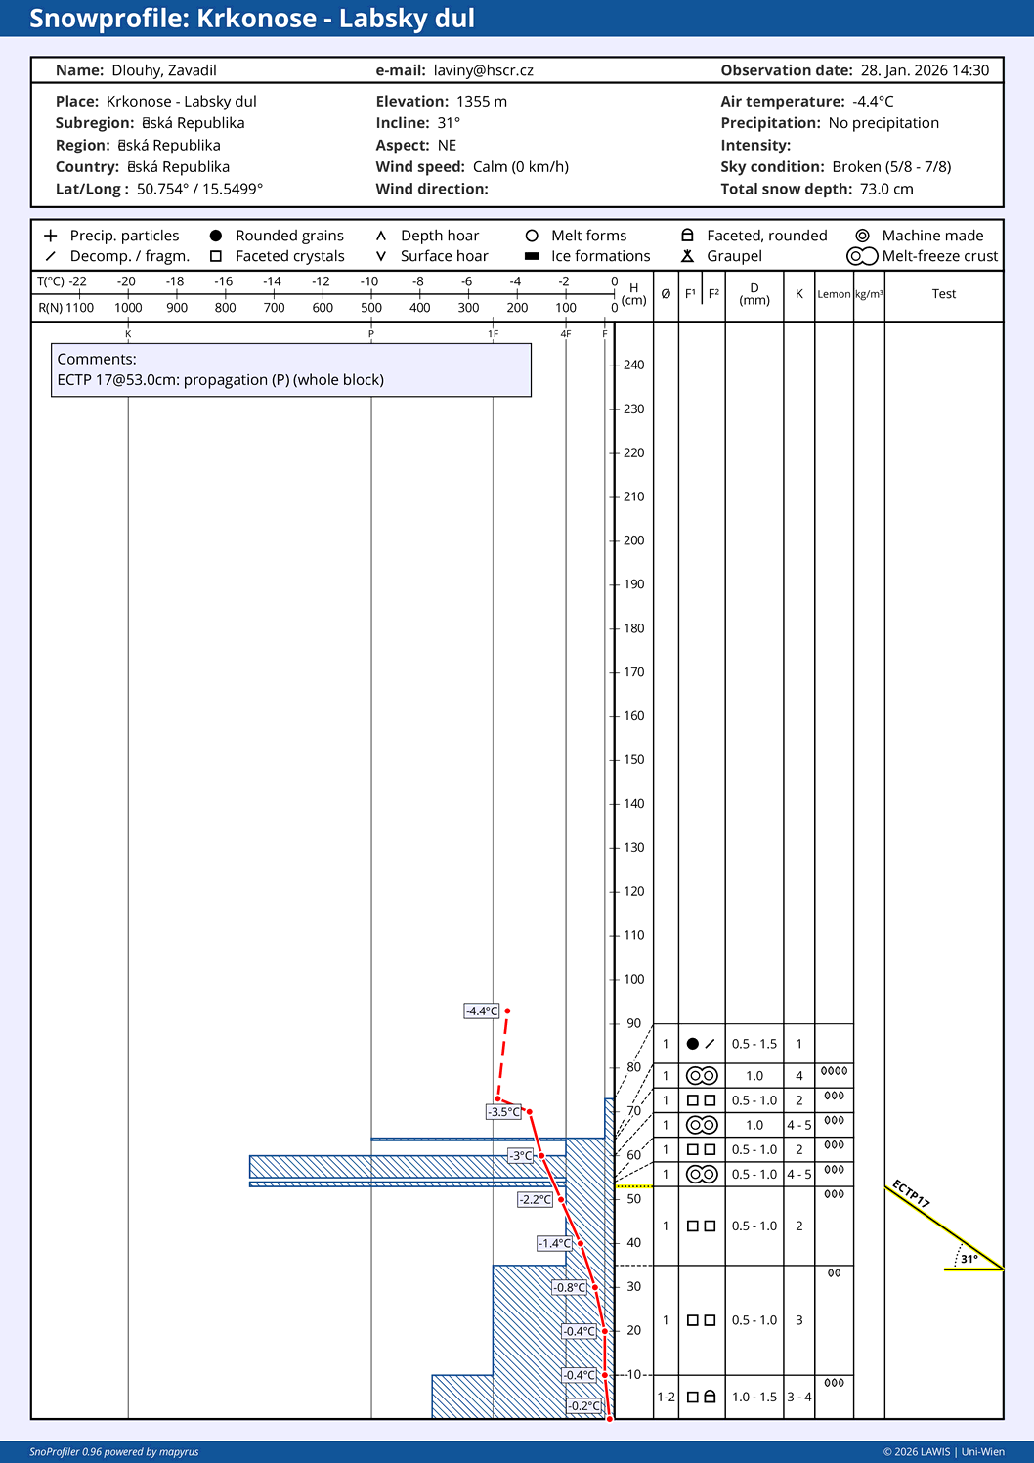Click the LAWIS | Uni-Wien copyright text
Image resolution: width=1034 pixels, height=1463 pixels.
(943, 1451)
